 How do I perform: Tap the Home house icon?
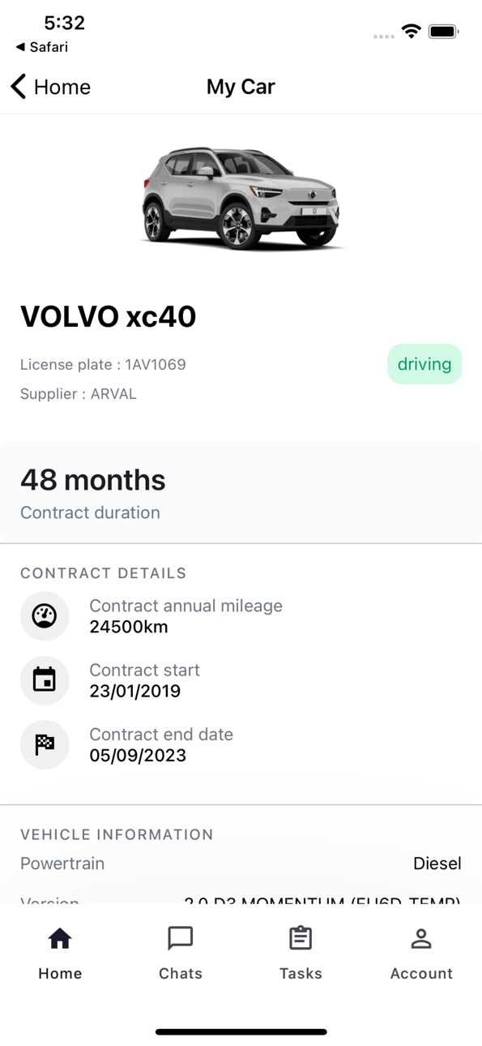60,938
